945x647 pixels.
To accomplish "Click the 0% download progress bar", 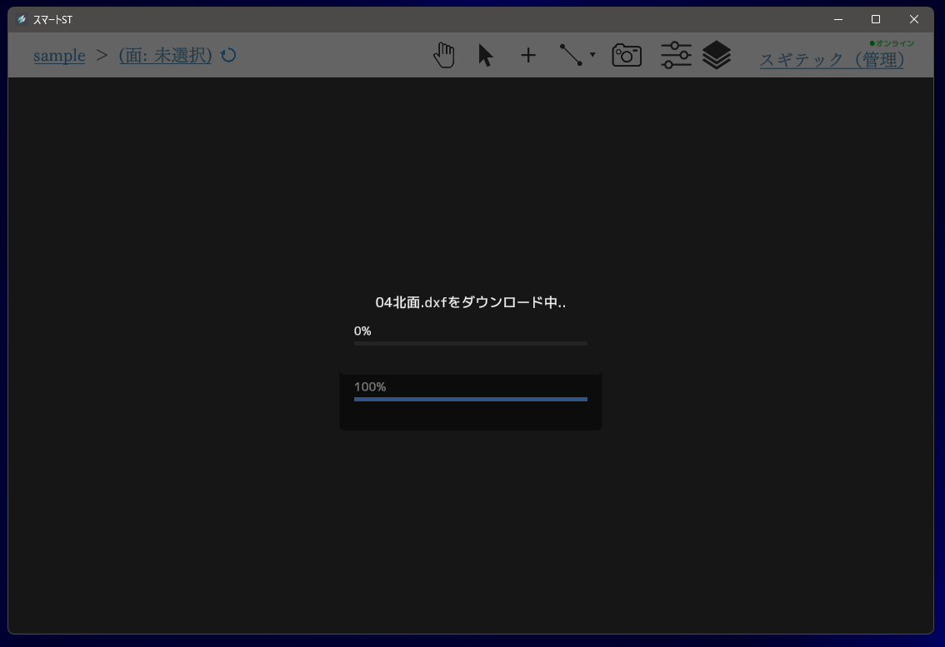I will 470,343.
